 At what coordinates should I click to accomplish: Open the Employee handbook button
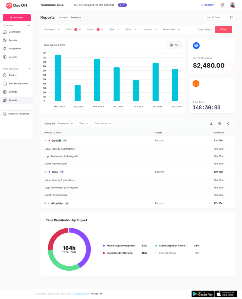(17, 114)
